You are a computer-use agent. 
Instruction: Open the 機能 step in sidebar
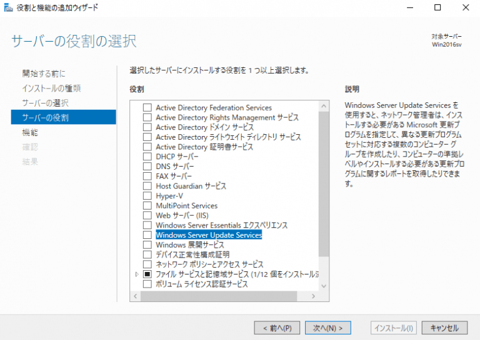[x=29, y=132]
